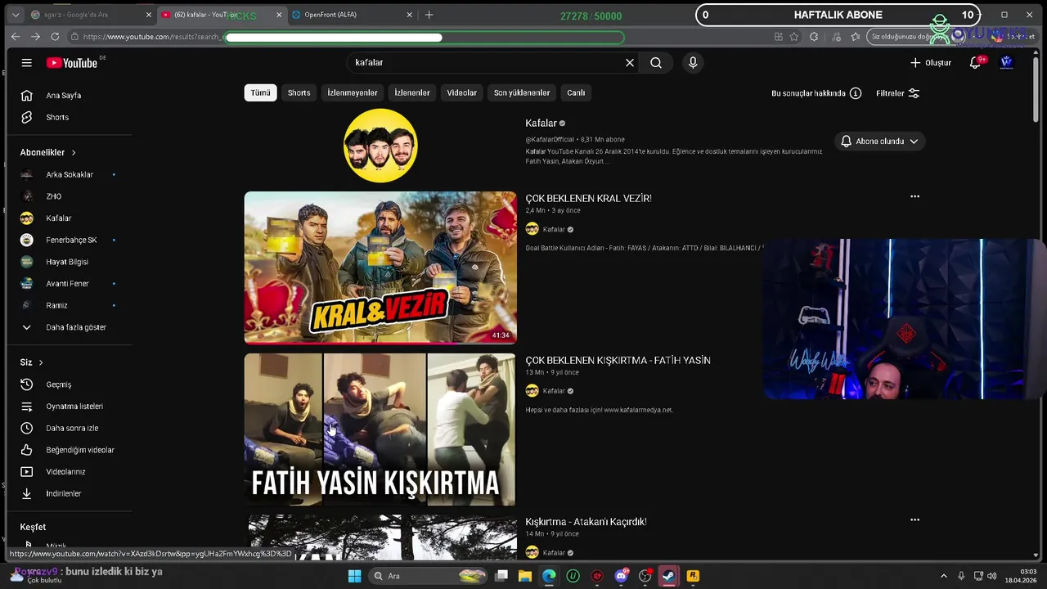Expand the Abonelikler section chevron
1047x589 pixels.
click(74, 153)
